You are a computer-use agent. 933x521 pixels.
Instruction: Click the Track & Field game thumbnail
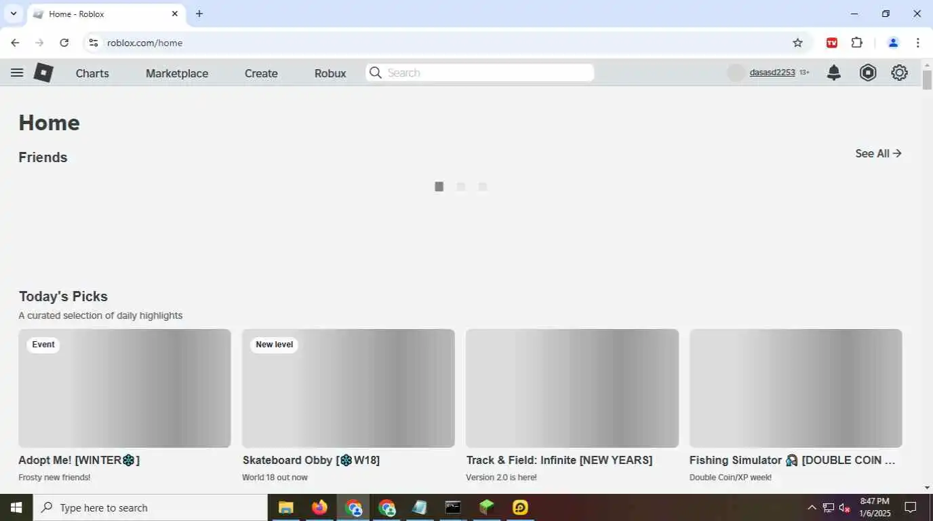572,388
